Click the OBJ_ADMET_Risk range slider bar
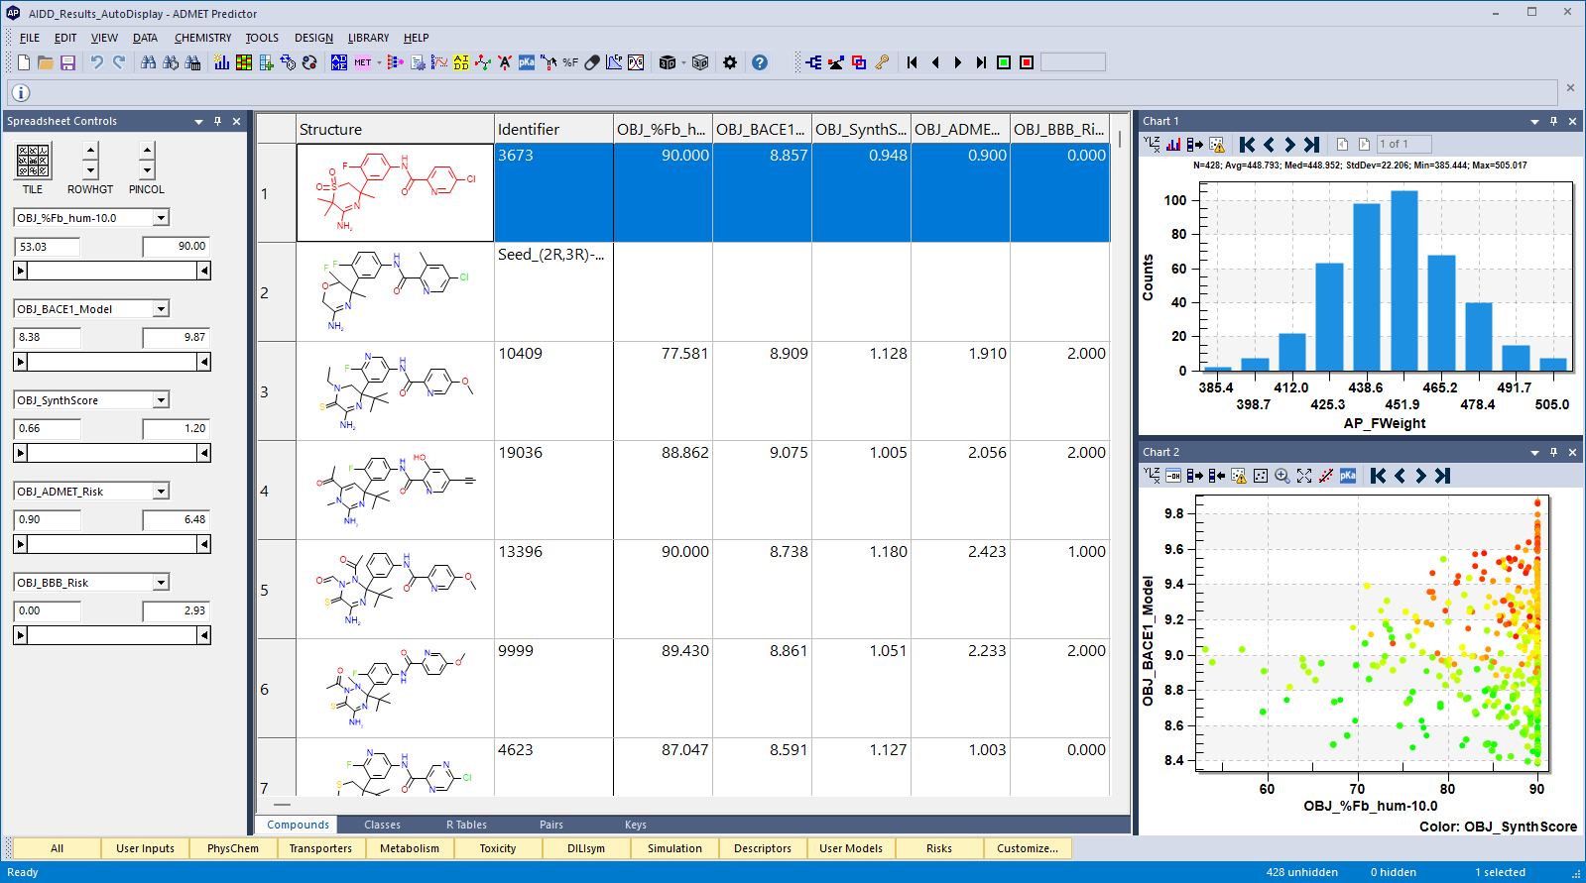This screenshot has height=883, width=1586. pyautogui.click(x=112, y=544)
